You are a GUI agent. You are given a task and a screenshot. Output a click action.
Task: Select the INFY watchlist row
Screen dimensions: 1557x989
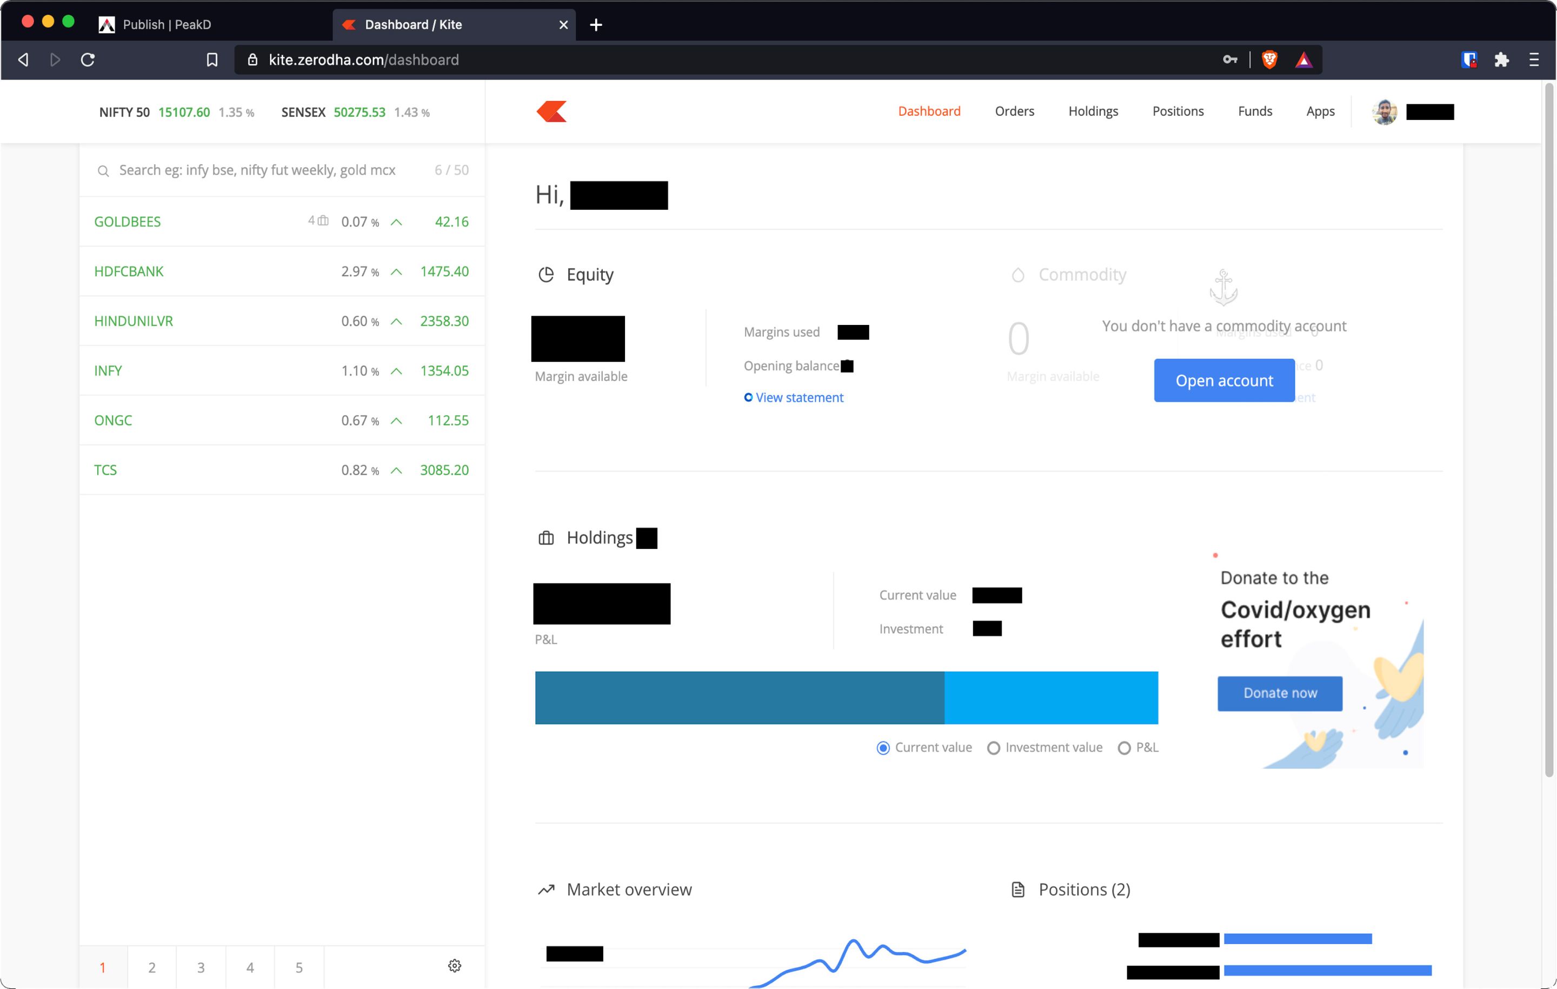click(x=282, y=371)
